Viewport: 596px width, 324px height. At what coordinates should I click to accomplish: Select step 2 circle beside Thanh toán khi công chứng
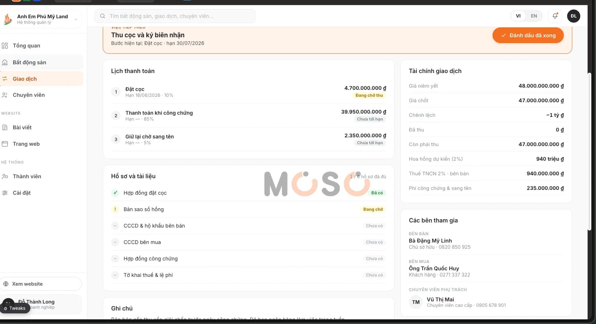click(116, 115)
